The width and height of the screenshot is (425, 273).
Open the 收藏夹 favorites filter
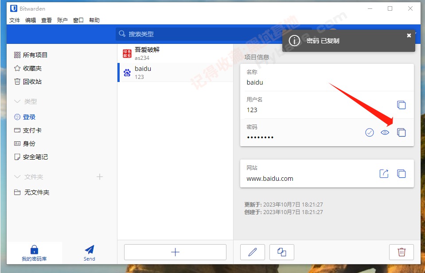coord(28,68)
